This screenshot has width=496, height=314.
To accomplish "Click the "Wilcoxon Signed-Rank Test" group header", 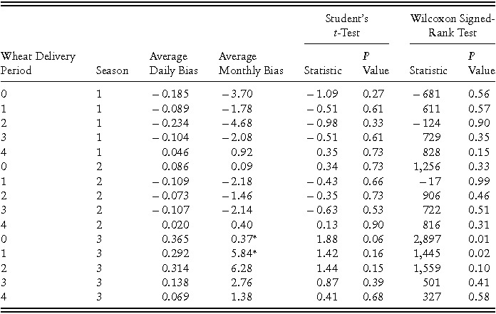I will click(453, 26).
